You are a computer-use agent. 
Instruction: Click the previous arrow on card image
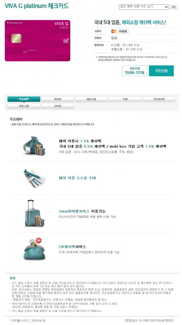[7, 40]
